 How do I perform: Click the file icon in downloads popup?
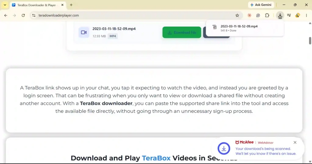coord(214,27)
